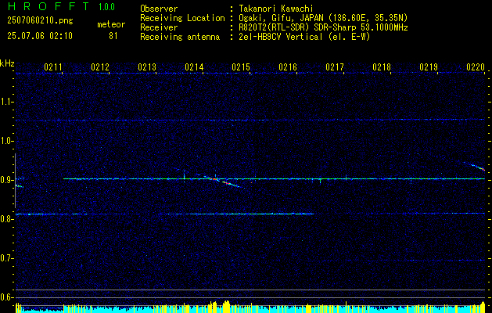The width and height of the screenshot is (492, 313).
Task: Click the 0.7 kHz axis label
Action: [x=6, y=258]
